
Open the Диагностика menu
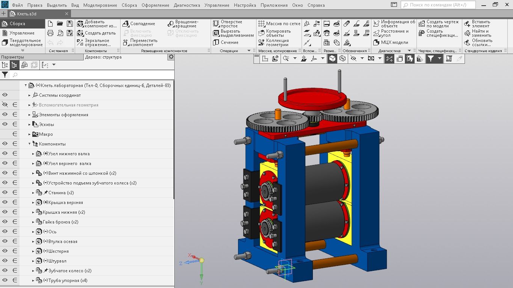pos(187,5)
